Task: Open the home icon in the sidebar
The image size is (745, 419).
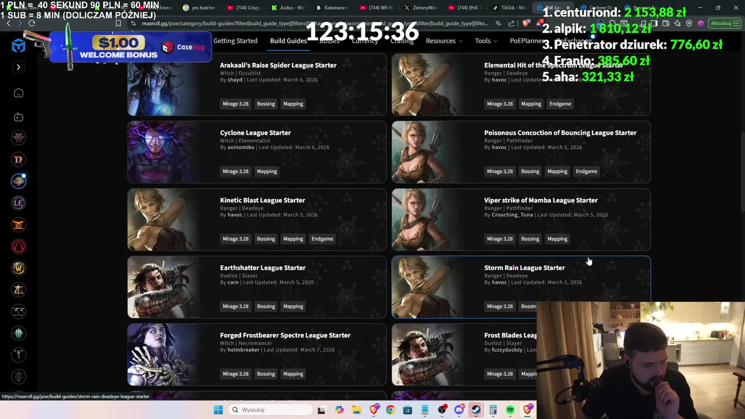Action: coord(19,93)
